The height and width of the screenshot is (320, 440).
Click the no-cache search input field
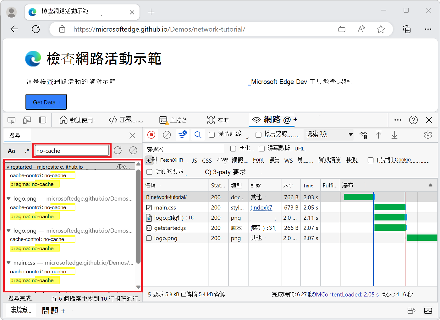(72, 150)
